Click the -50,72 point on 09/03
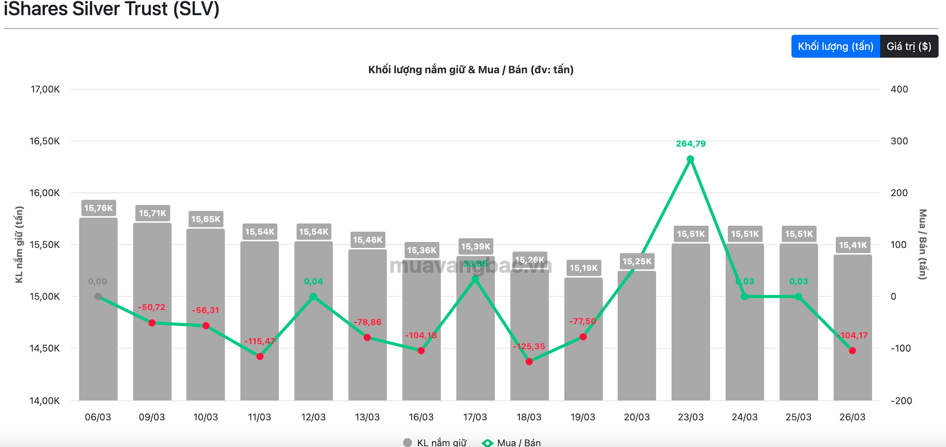 point(152,323)
